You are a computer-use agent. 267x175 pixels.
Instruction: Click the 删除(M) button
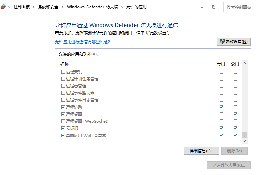[x=235, y=151]
